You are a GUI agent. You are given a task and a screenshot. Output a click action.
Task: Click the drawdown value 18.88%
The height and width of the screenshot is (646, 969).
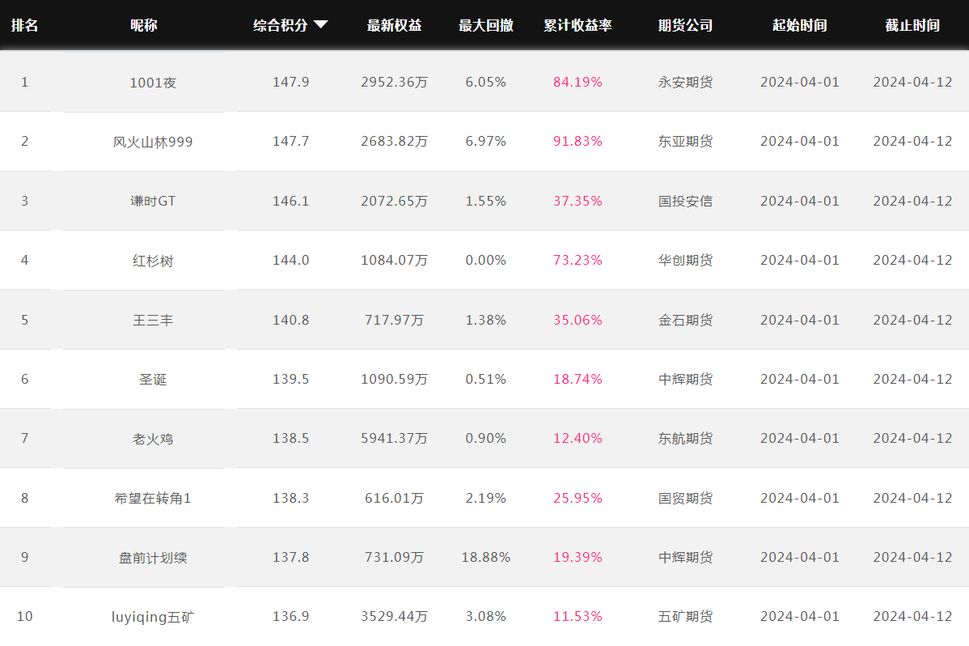click(x=486, y=557)
